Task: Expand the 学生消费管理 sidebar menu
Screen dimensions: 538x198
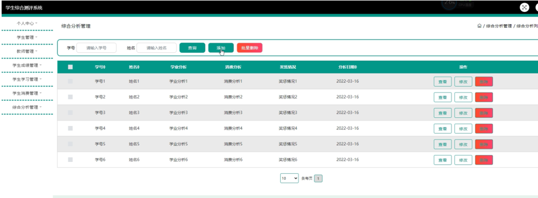Action: click(27, 93)
